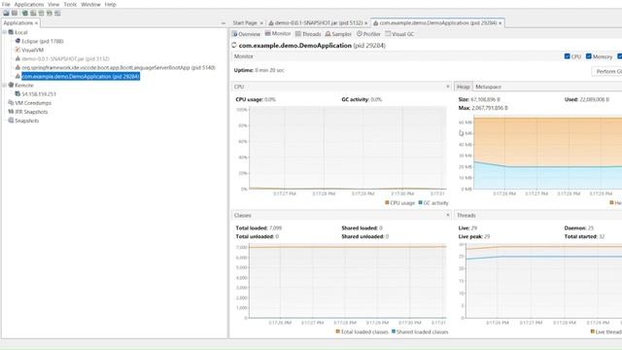Uncheck the CPU checkbox

[x=567, y=56]
